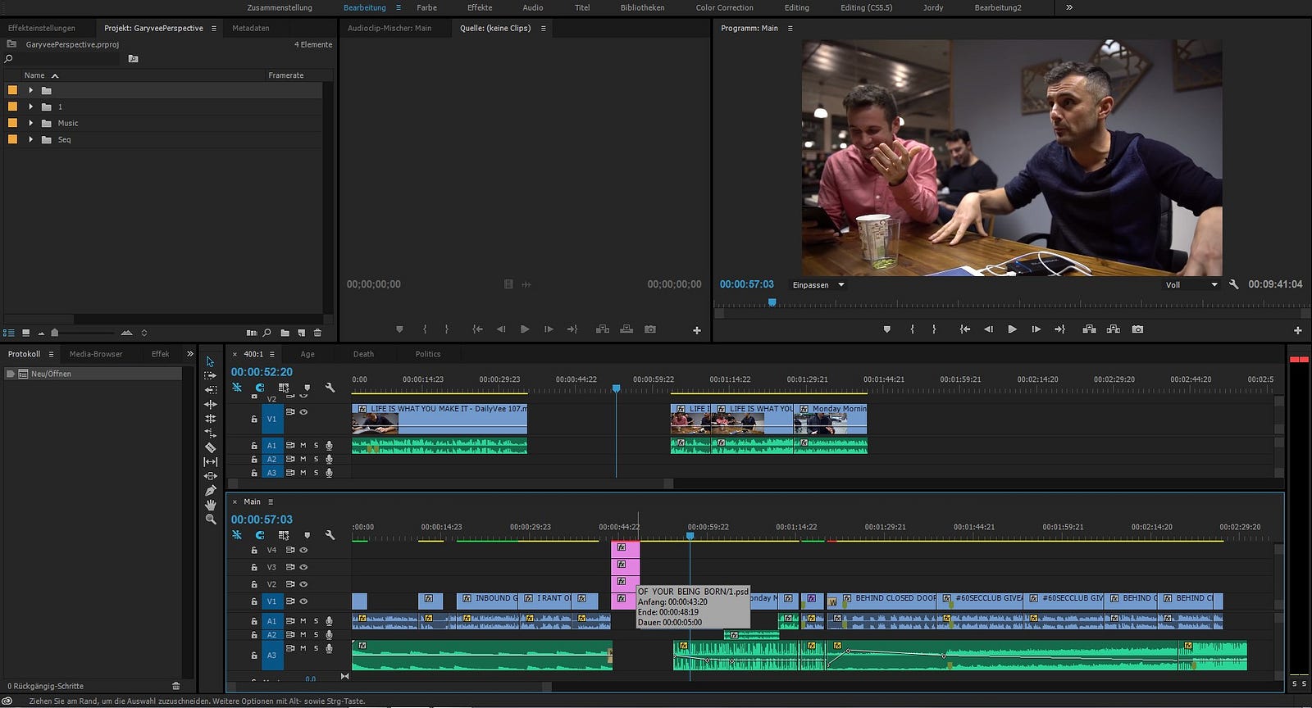Open the Metadaten panel tab
Viewport: 1312px width, 708px height.
click(250, 28)
